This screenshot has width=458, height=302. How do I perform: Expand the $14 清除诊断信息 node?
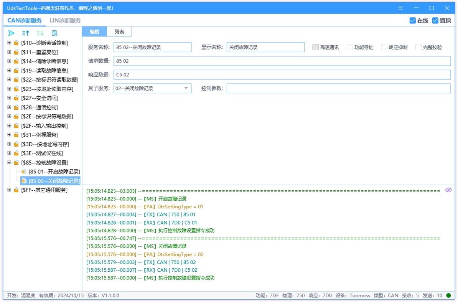point(9,61)
